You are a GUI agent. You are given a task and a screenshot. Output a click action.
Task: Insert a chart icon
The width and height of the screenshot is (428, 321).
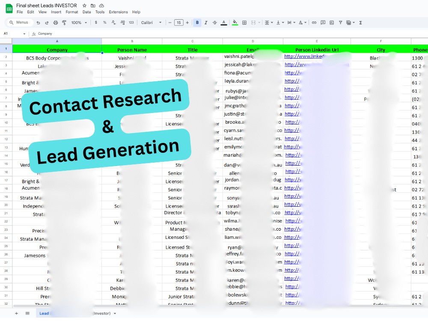[x=332, y=23]
